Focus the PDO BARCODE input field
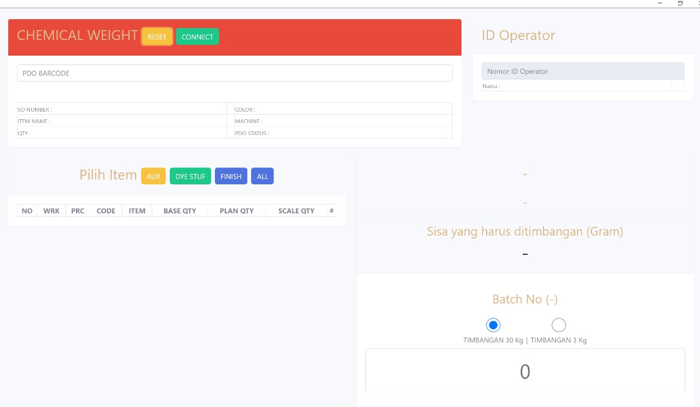This screenshot has width=700, height=407. [x=235, y=73]
